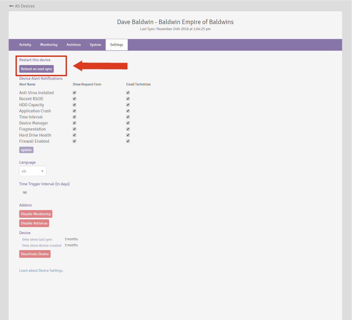Viewport: 352px width, 320px height.
Task: Switch to the Monitoring tab
Action: point(49,45)
